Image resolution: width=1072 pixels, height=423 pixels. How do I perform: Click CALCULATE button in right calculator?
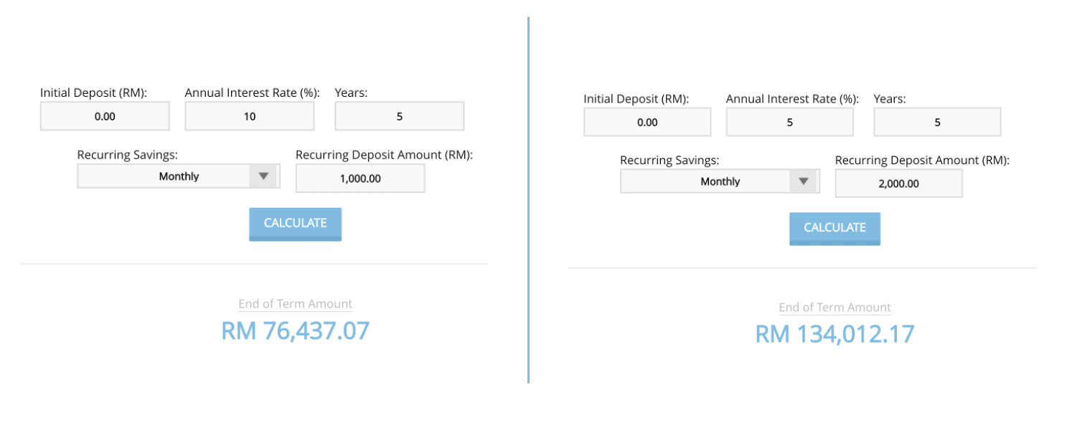(834, 229)
